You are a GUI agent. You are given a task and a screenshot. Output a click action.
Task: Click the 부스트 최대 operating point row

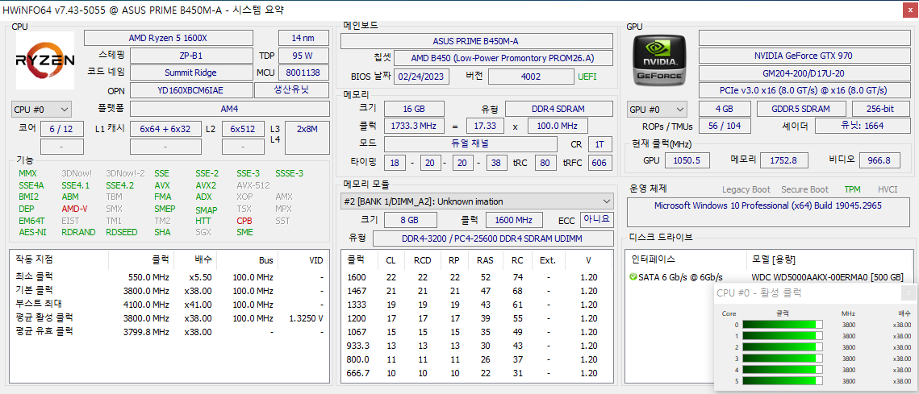tap(170, 303)
